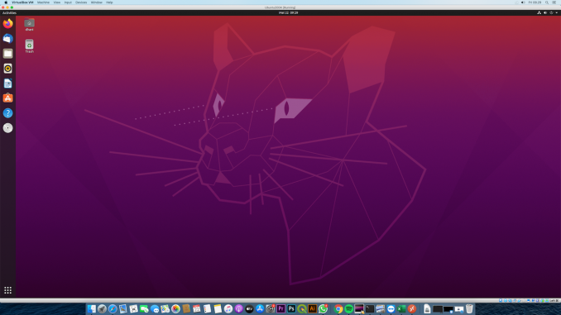Image resolution: width=561 pixels, height=315 pixels.
Task: Launch QGIS from the Dock
Action: point(302,309)
